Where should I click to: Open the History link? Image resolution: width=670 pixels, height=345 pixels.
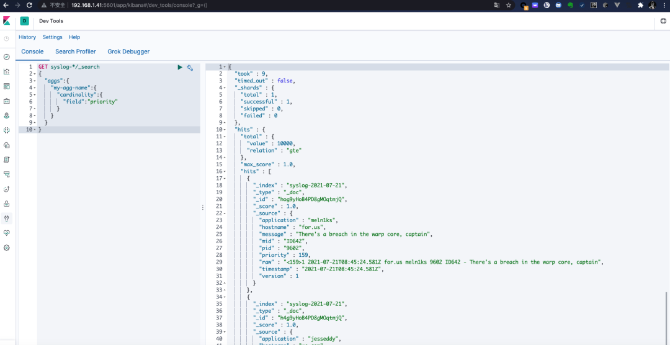tap(27, 37)
